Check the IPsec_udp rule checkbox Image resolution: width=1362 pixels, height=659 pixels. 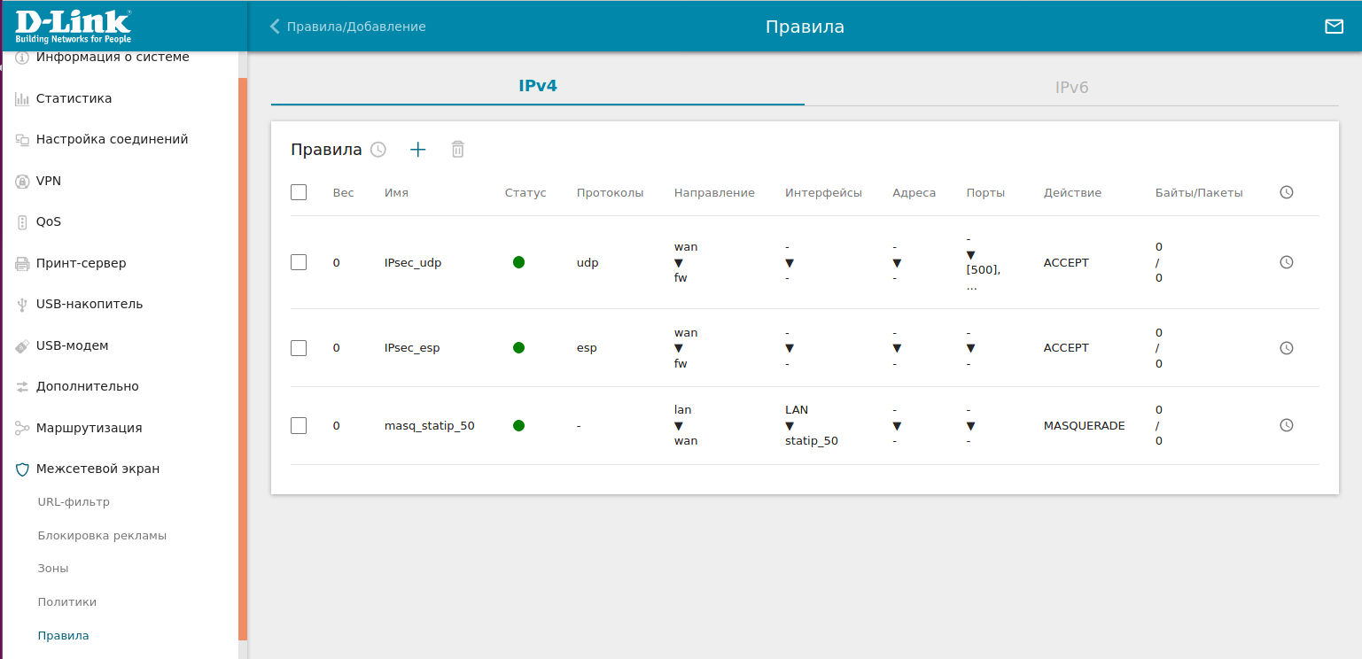click(x=299, y=262)
